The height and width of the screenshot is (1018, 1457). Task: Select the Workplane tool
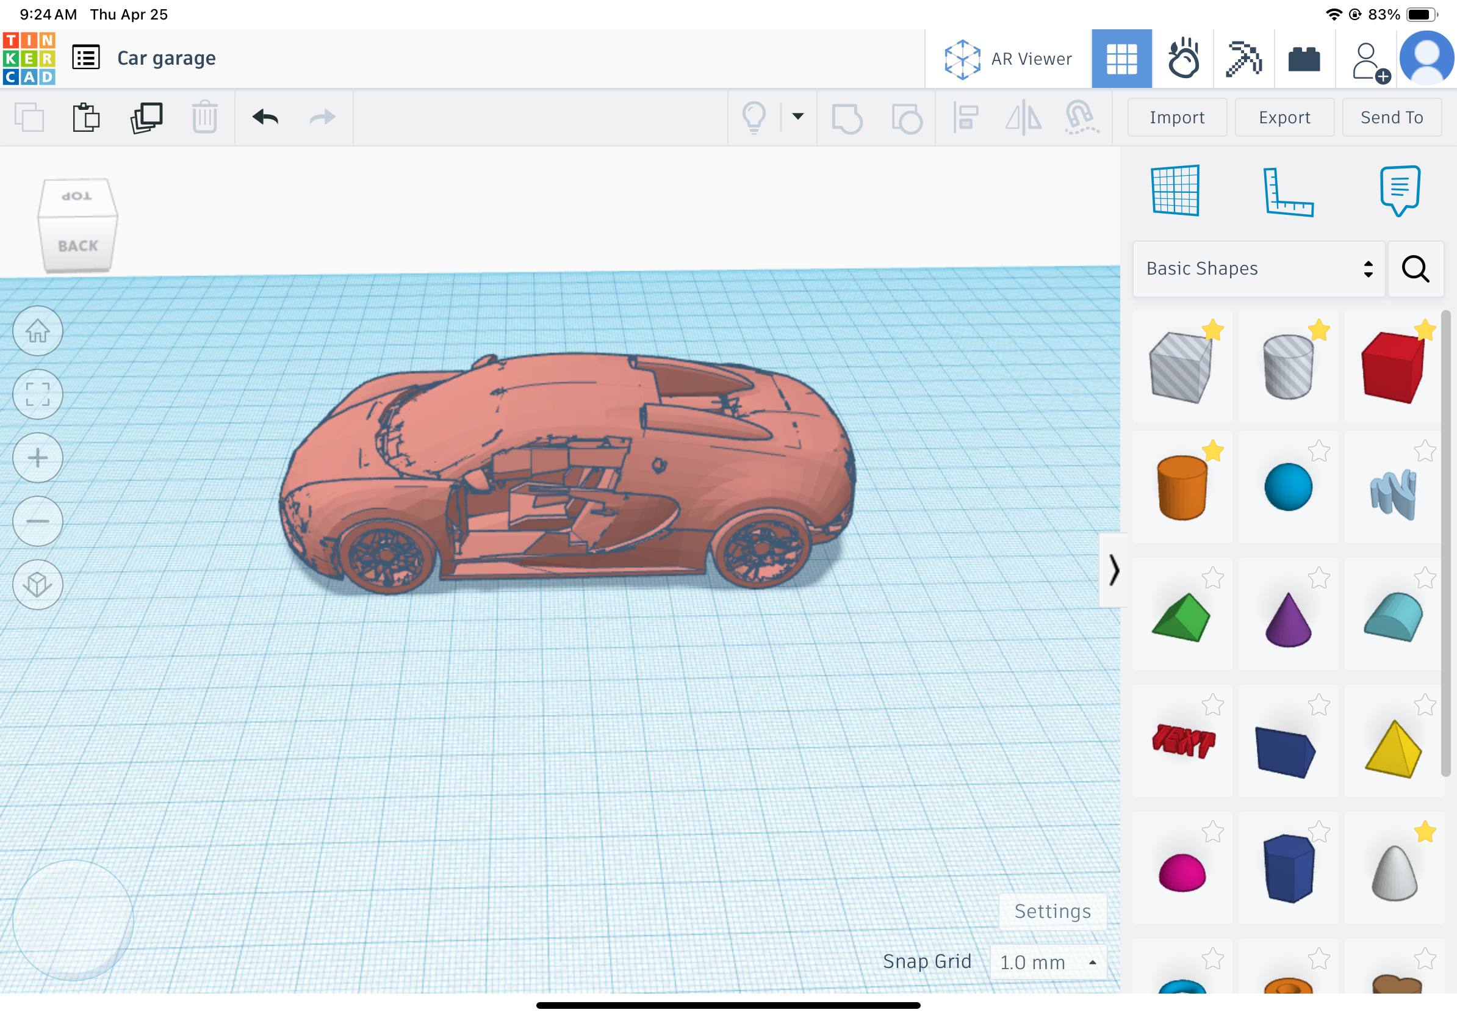[1175, 190]
